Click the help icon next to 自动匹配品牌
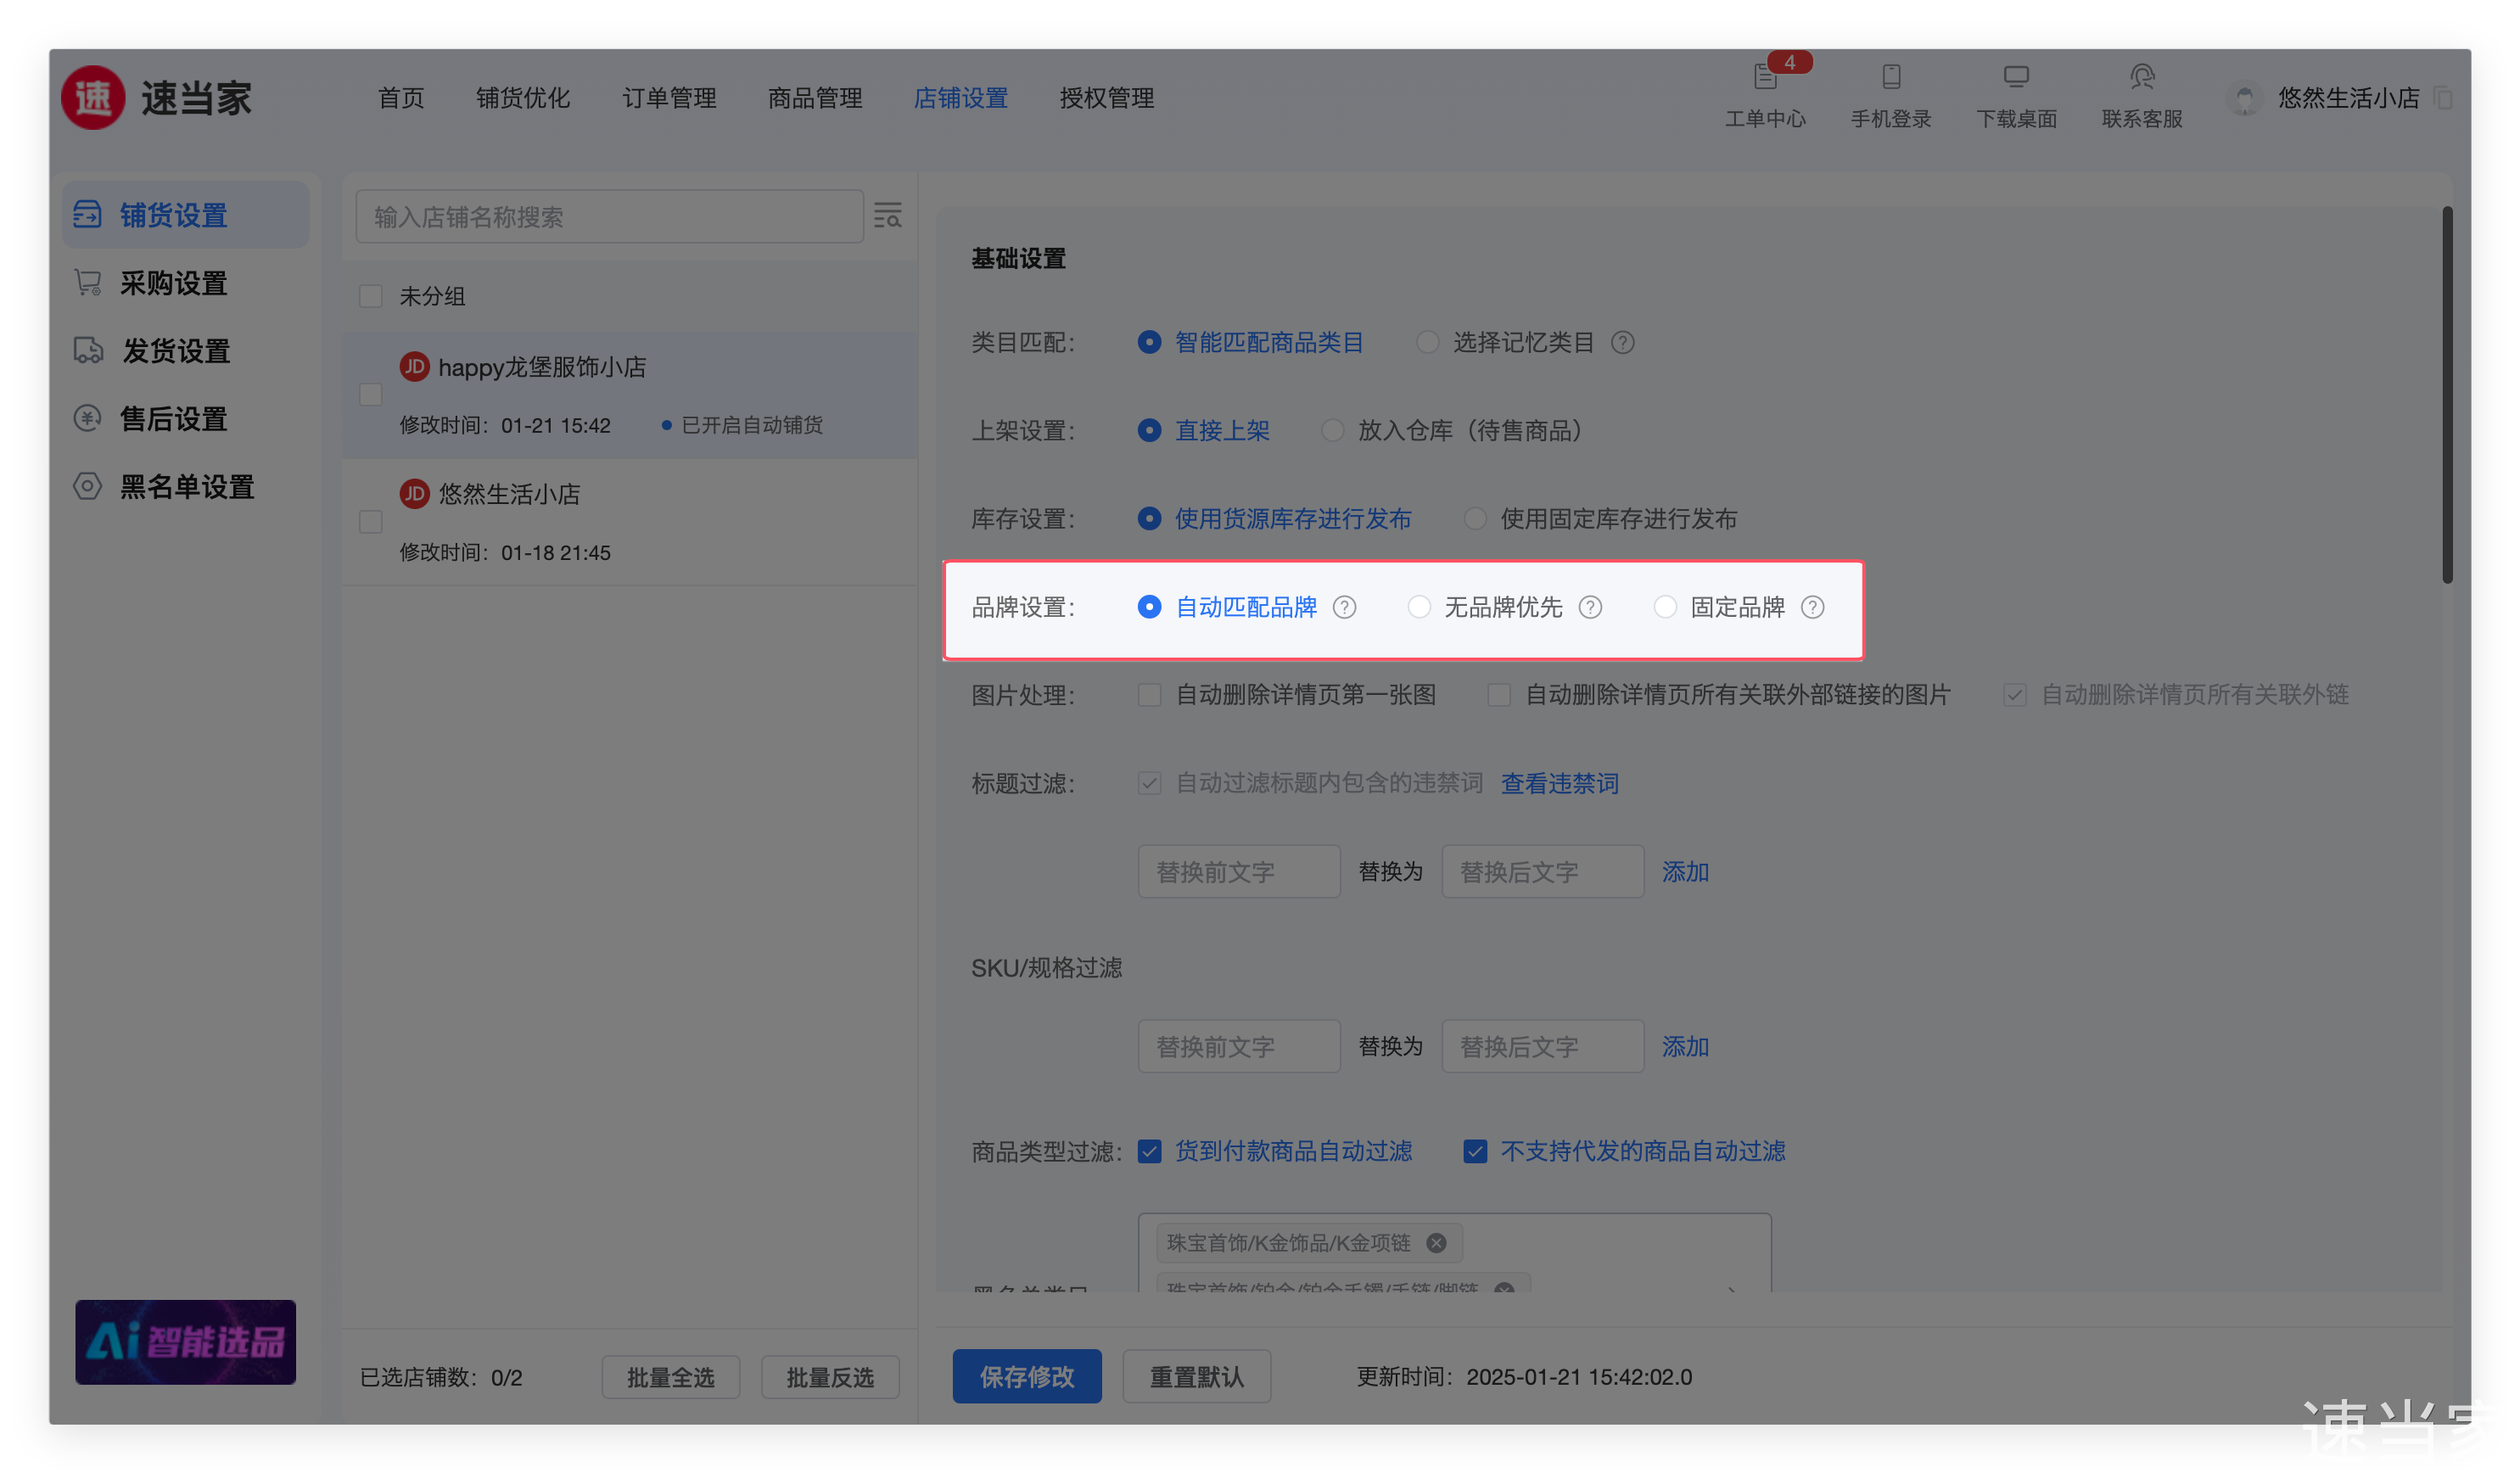The image size is (2520, 1473). [x=1345, y=607]
